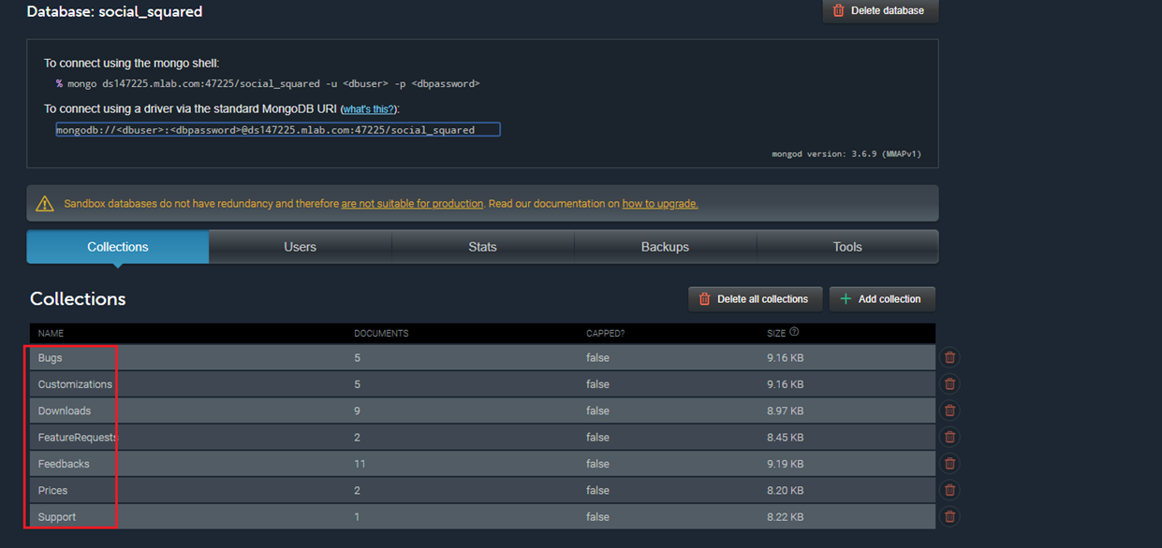The height and width of the screenshot is (548, 1162).
Task: Click Delete all collections button
Action: tap(755, 299)
